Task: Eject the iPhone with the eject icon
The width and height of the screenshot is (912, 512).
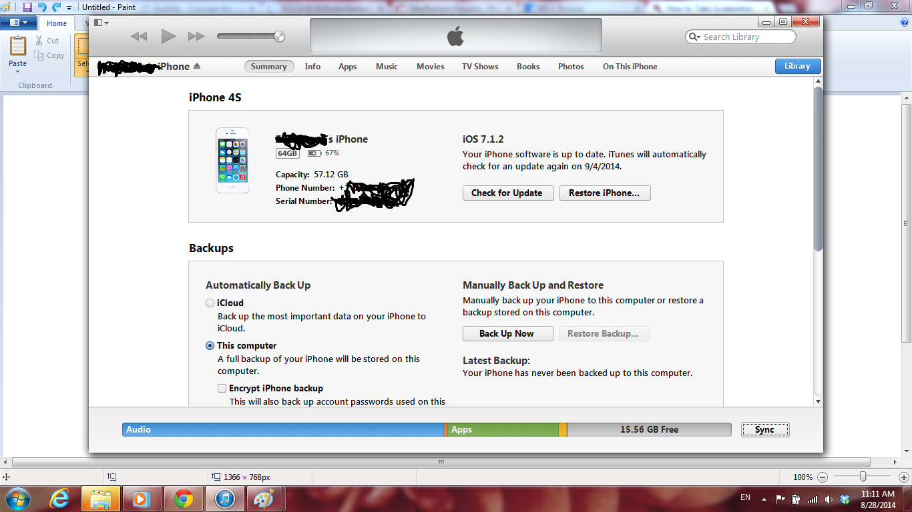Action: [197, 67]
